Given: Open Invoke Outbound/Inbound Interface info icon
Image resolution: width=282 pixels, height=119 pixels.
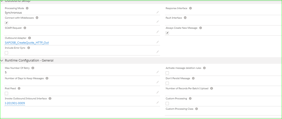Looking at the screenshot, I should 50,99.
